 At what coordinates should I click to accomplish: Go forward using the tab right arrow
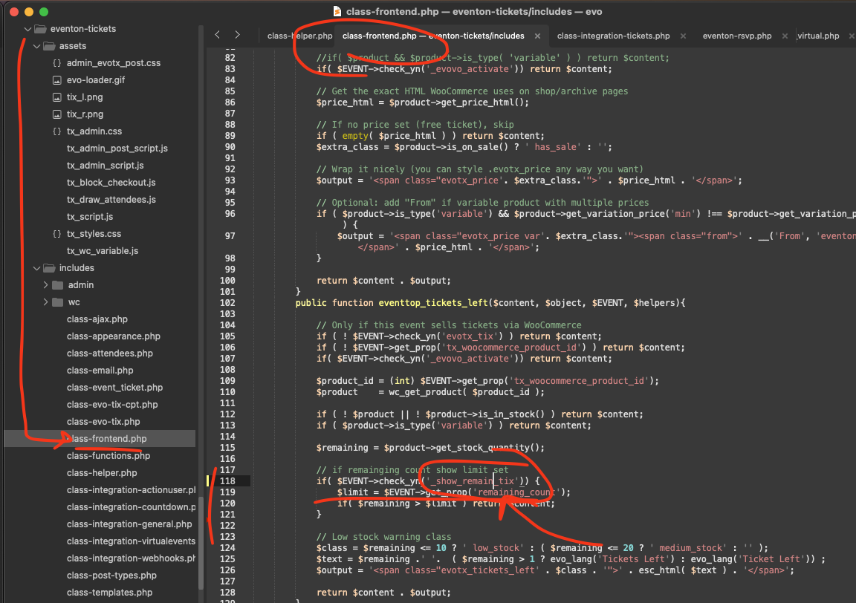237,35
